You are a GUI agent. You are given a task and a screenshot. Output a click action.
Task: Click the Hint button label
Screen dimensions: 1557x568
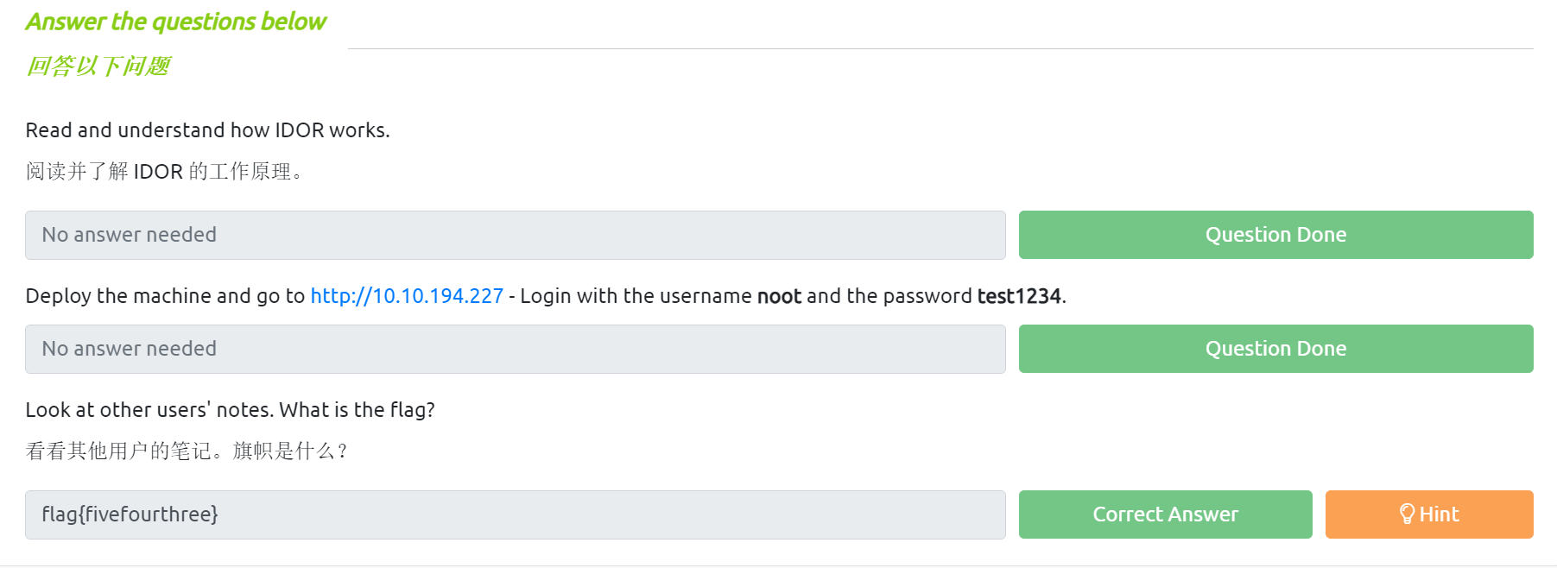[1439, 514]
